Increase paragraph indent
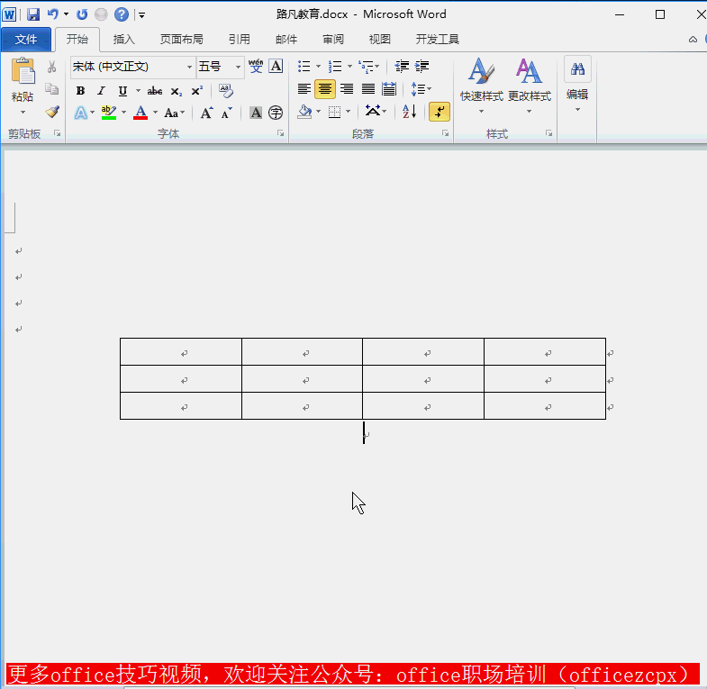This screenshot has width=707, height=689. pos(422,67)
